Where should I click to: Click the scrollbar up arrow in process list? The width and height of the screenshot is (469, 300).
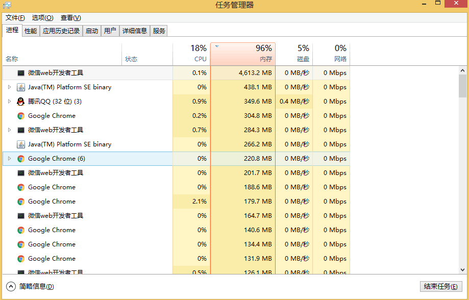(462, 70)
